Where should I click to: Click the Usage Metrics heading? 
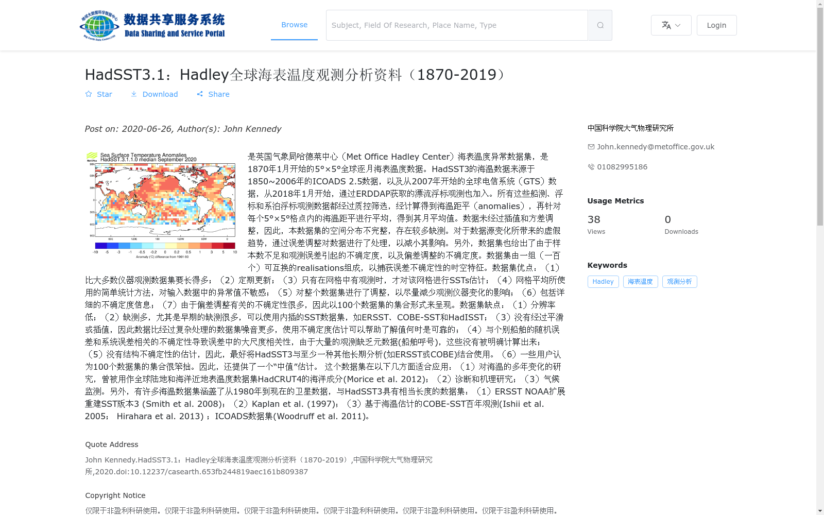(x=615, y=201)
